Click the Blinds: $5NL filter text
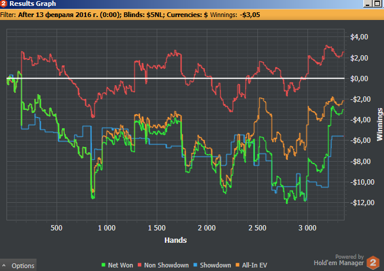The width and height of the screenshot is (384, 271). [143, 15]
